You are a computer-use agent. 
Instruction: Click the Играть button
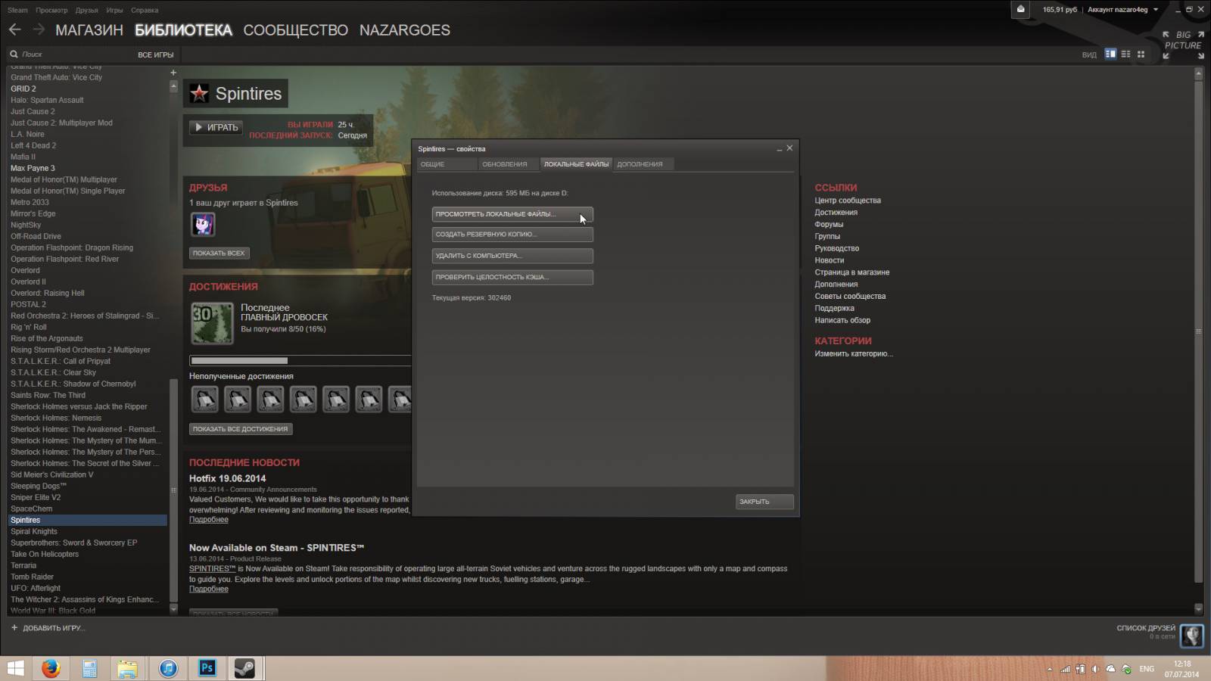click(216, 128)
